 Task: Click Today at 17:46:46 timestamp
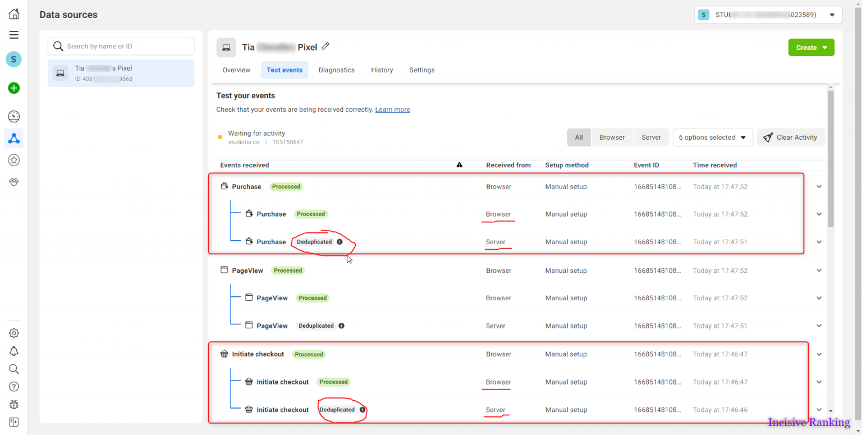(x=720, y=410)
